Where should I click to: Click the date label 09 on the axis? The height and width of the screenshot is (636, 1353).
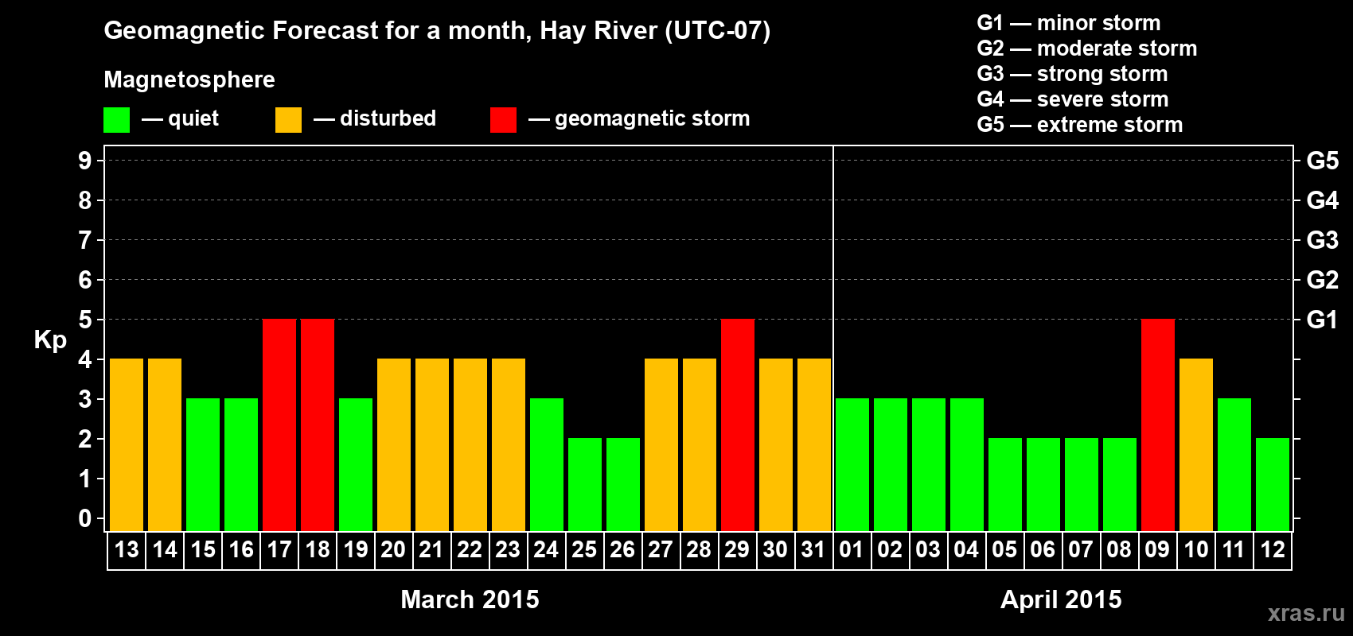(1158, 549)
